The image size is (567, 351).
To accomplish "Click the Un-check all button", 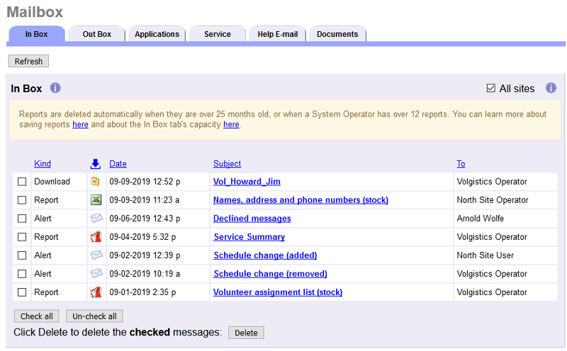I will (94, 316).
